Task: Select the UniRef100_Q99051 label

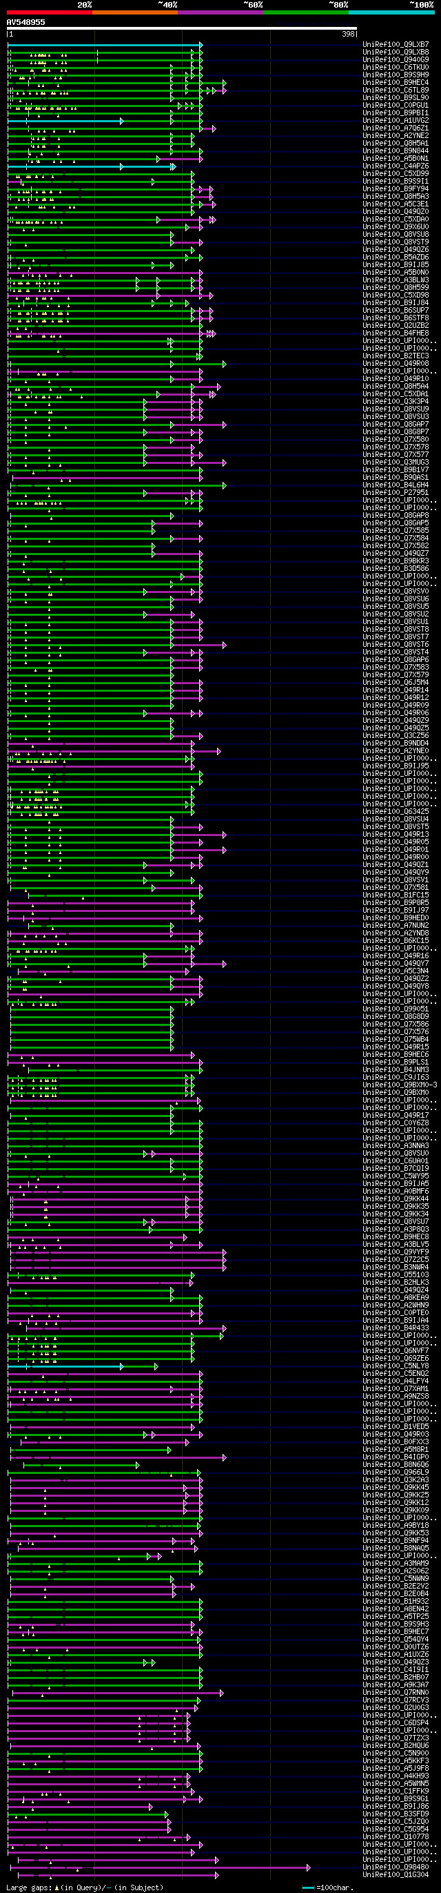Action: click(396, 1009)
